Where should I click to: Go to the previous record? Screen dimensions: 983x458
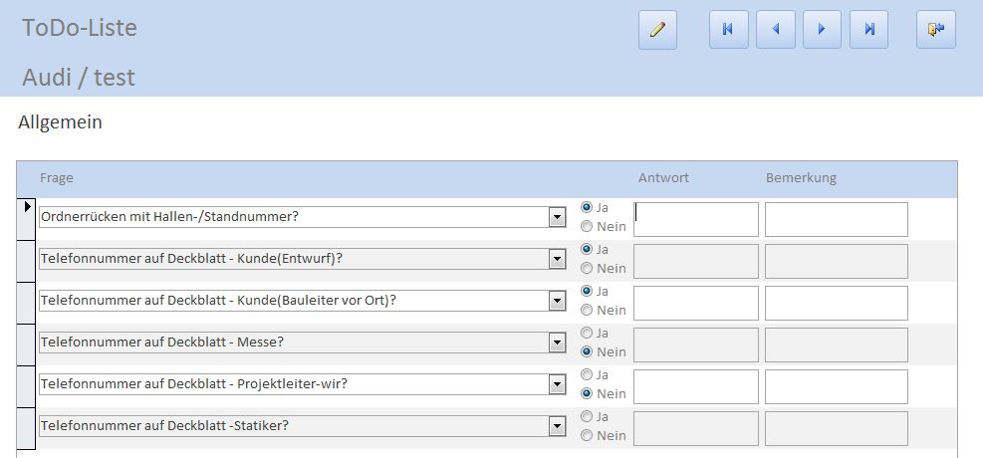tap(775, 30)
